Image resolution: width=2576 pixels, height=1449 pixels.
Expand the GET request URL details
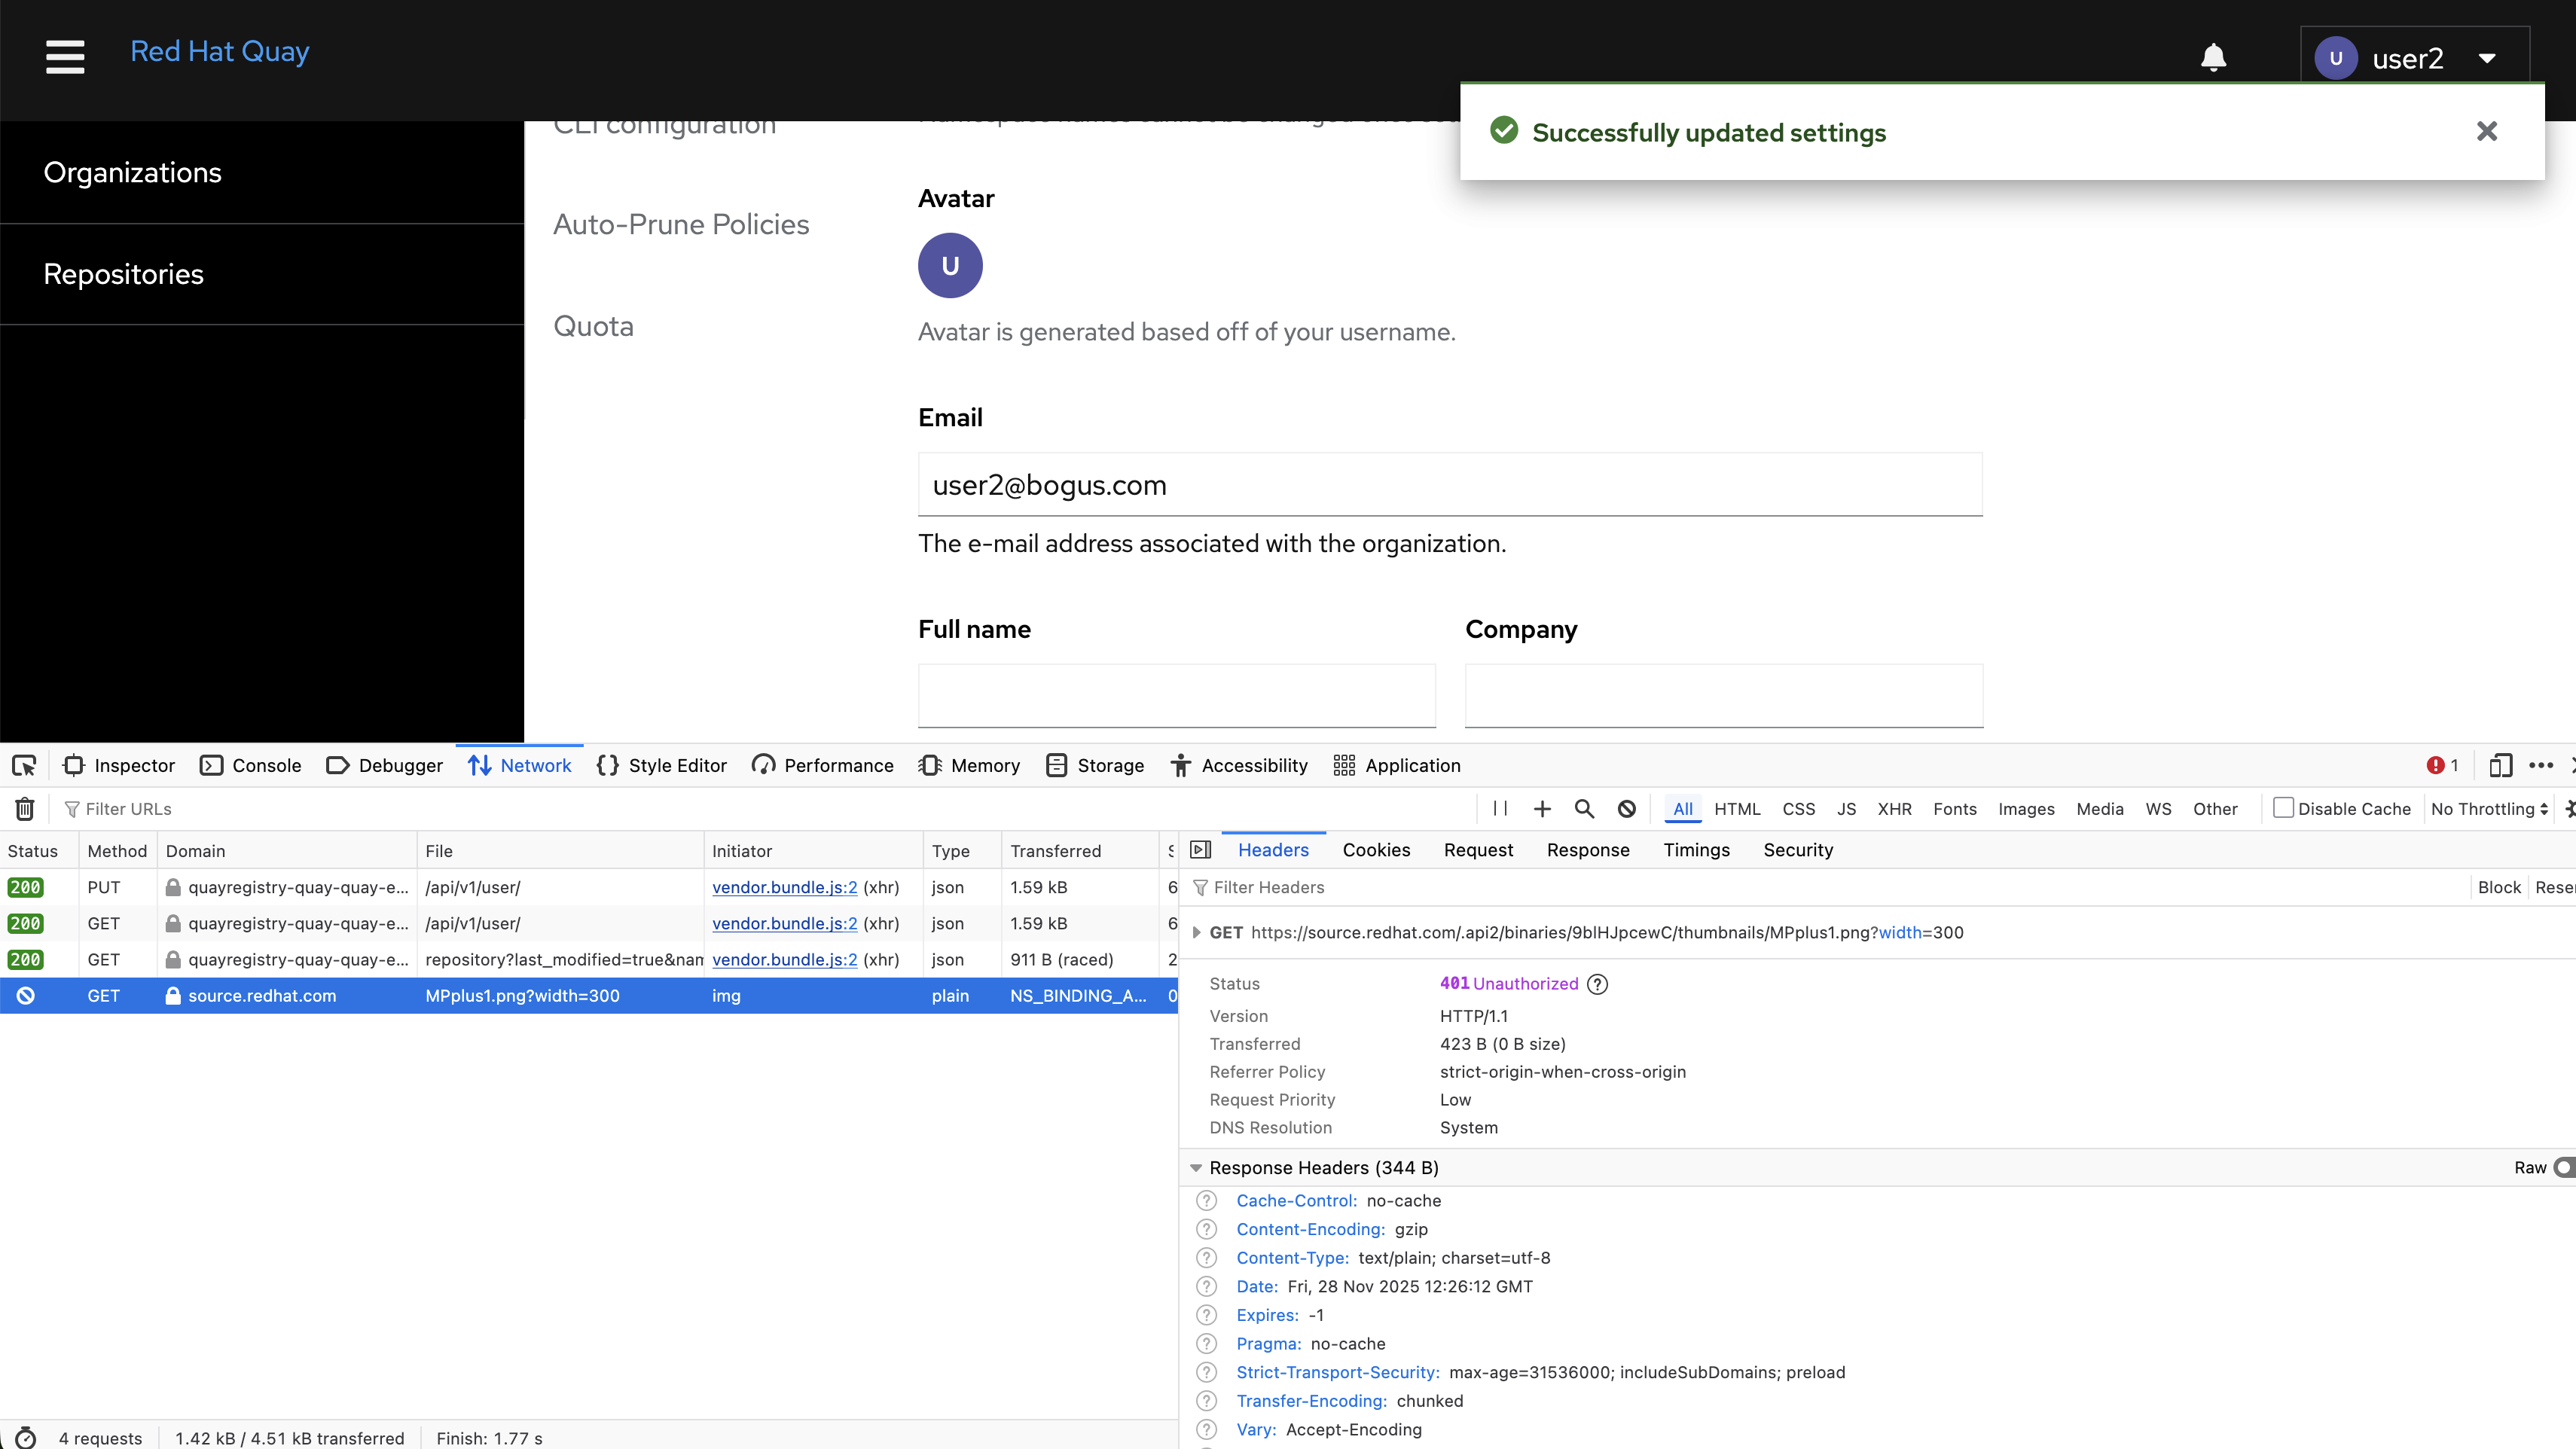point(1196,932)
